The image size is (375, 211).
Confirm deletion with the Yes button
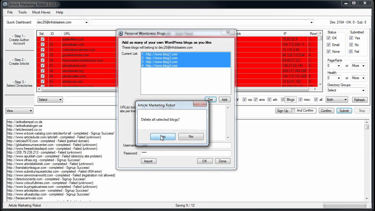tap(163, 137)
